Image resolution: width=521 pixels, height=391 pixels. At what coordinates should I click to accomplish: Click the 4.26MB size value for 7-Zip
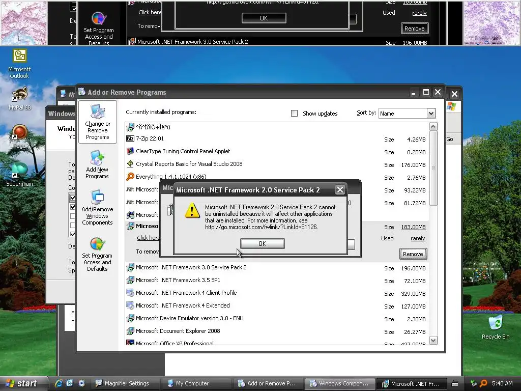tap(416, 139)
